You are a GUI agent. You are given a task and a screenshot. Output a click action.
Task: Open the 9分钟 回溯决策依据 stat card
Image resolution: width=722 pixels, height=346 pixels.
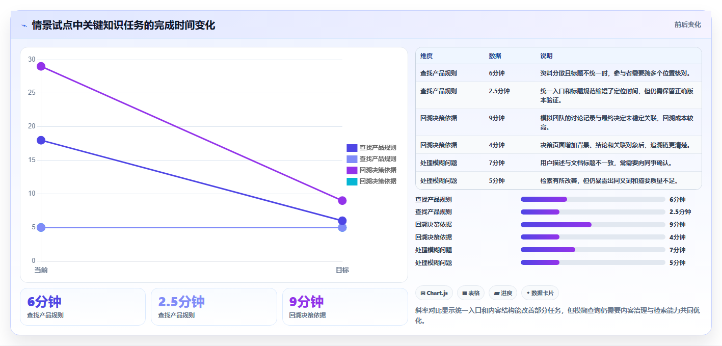click(345, 307)
